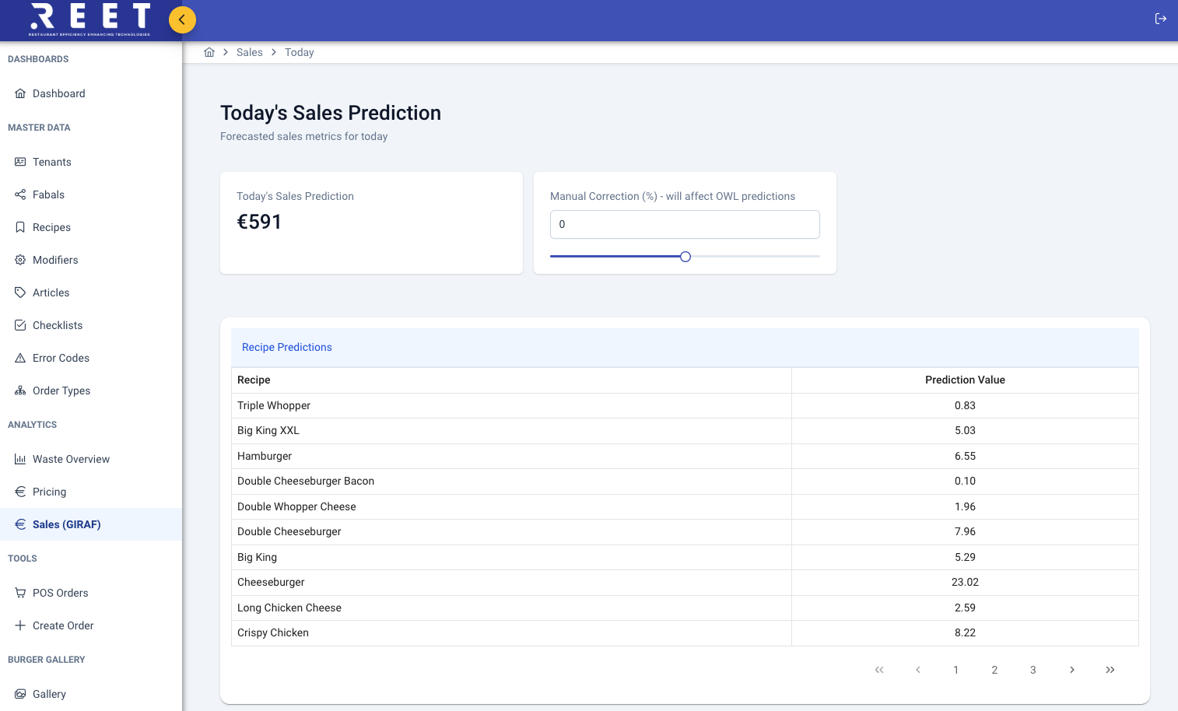This screenshot has width=1178, height=711.
Task: Open the POS Orders cart icon
Action: click(x=20, y=593)
